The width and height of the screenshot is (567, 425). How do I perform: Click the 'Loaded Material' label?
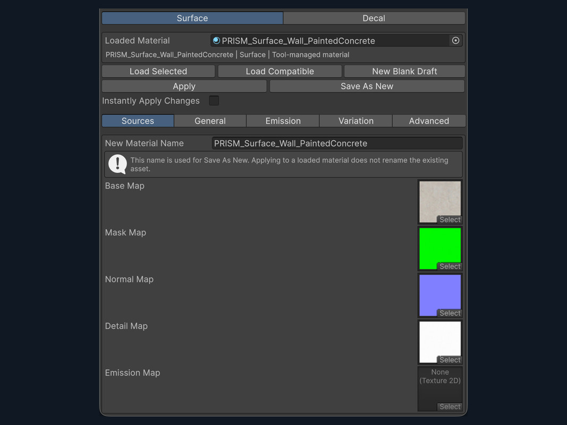tap(137, 40)
